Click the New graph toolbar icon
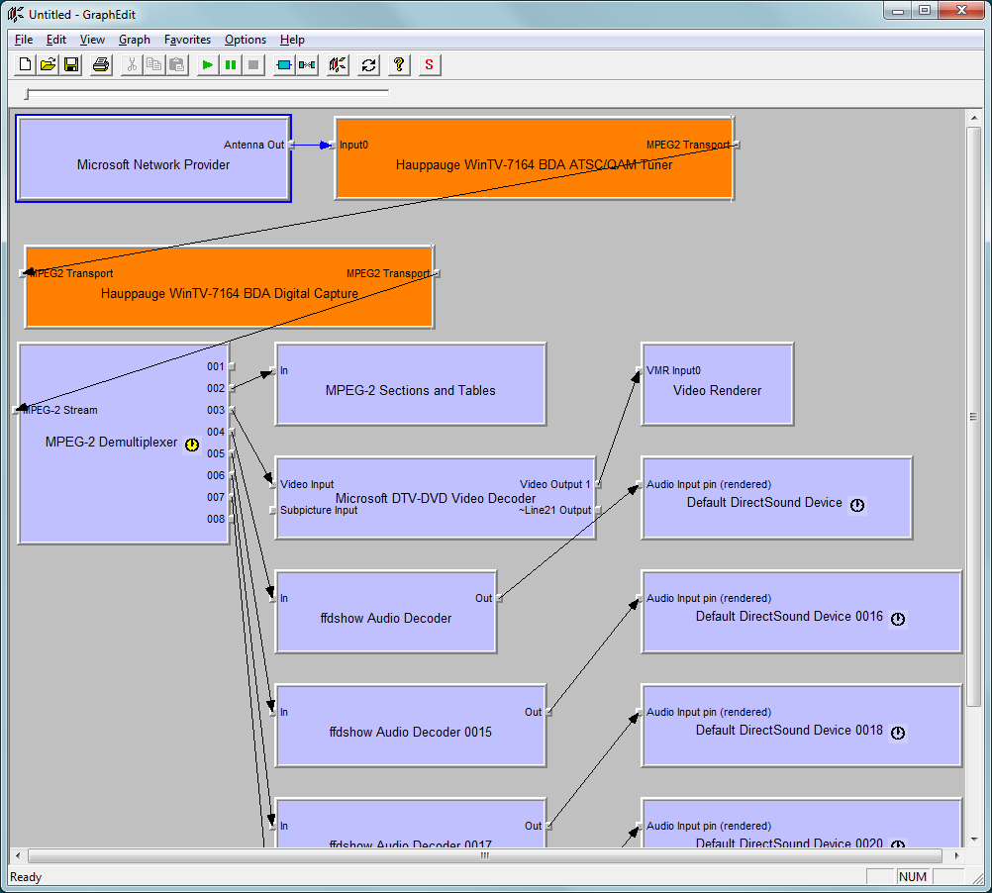Viewport: 992px width, 893px height. (x=25, y=64)
